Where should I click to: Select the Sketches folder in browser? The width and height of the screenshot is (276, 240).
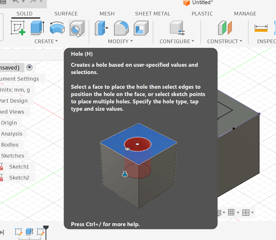[x=13, y=156]
